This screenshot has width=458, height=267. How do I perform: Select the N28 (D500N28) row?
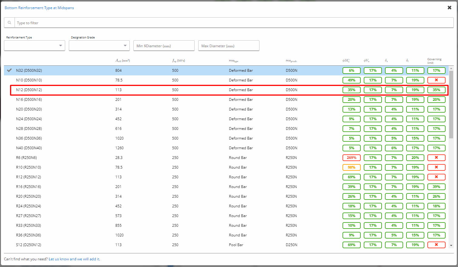click(x=226, y=129)
